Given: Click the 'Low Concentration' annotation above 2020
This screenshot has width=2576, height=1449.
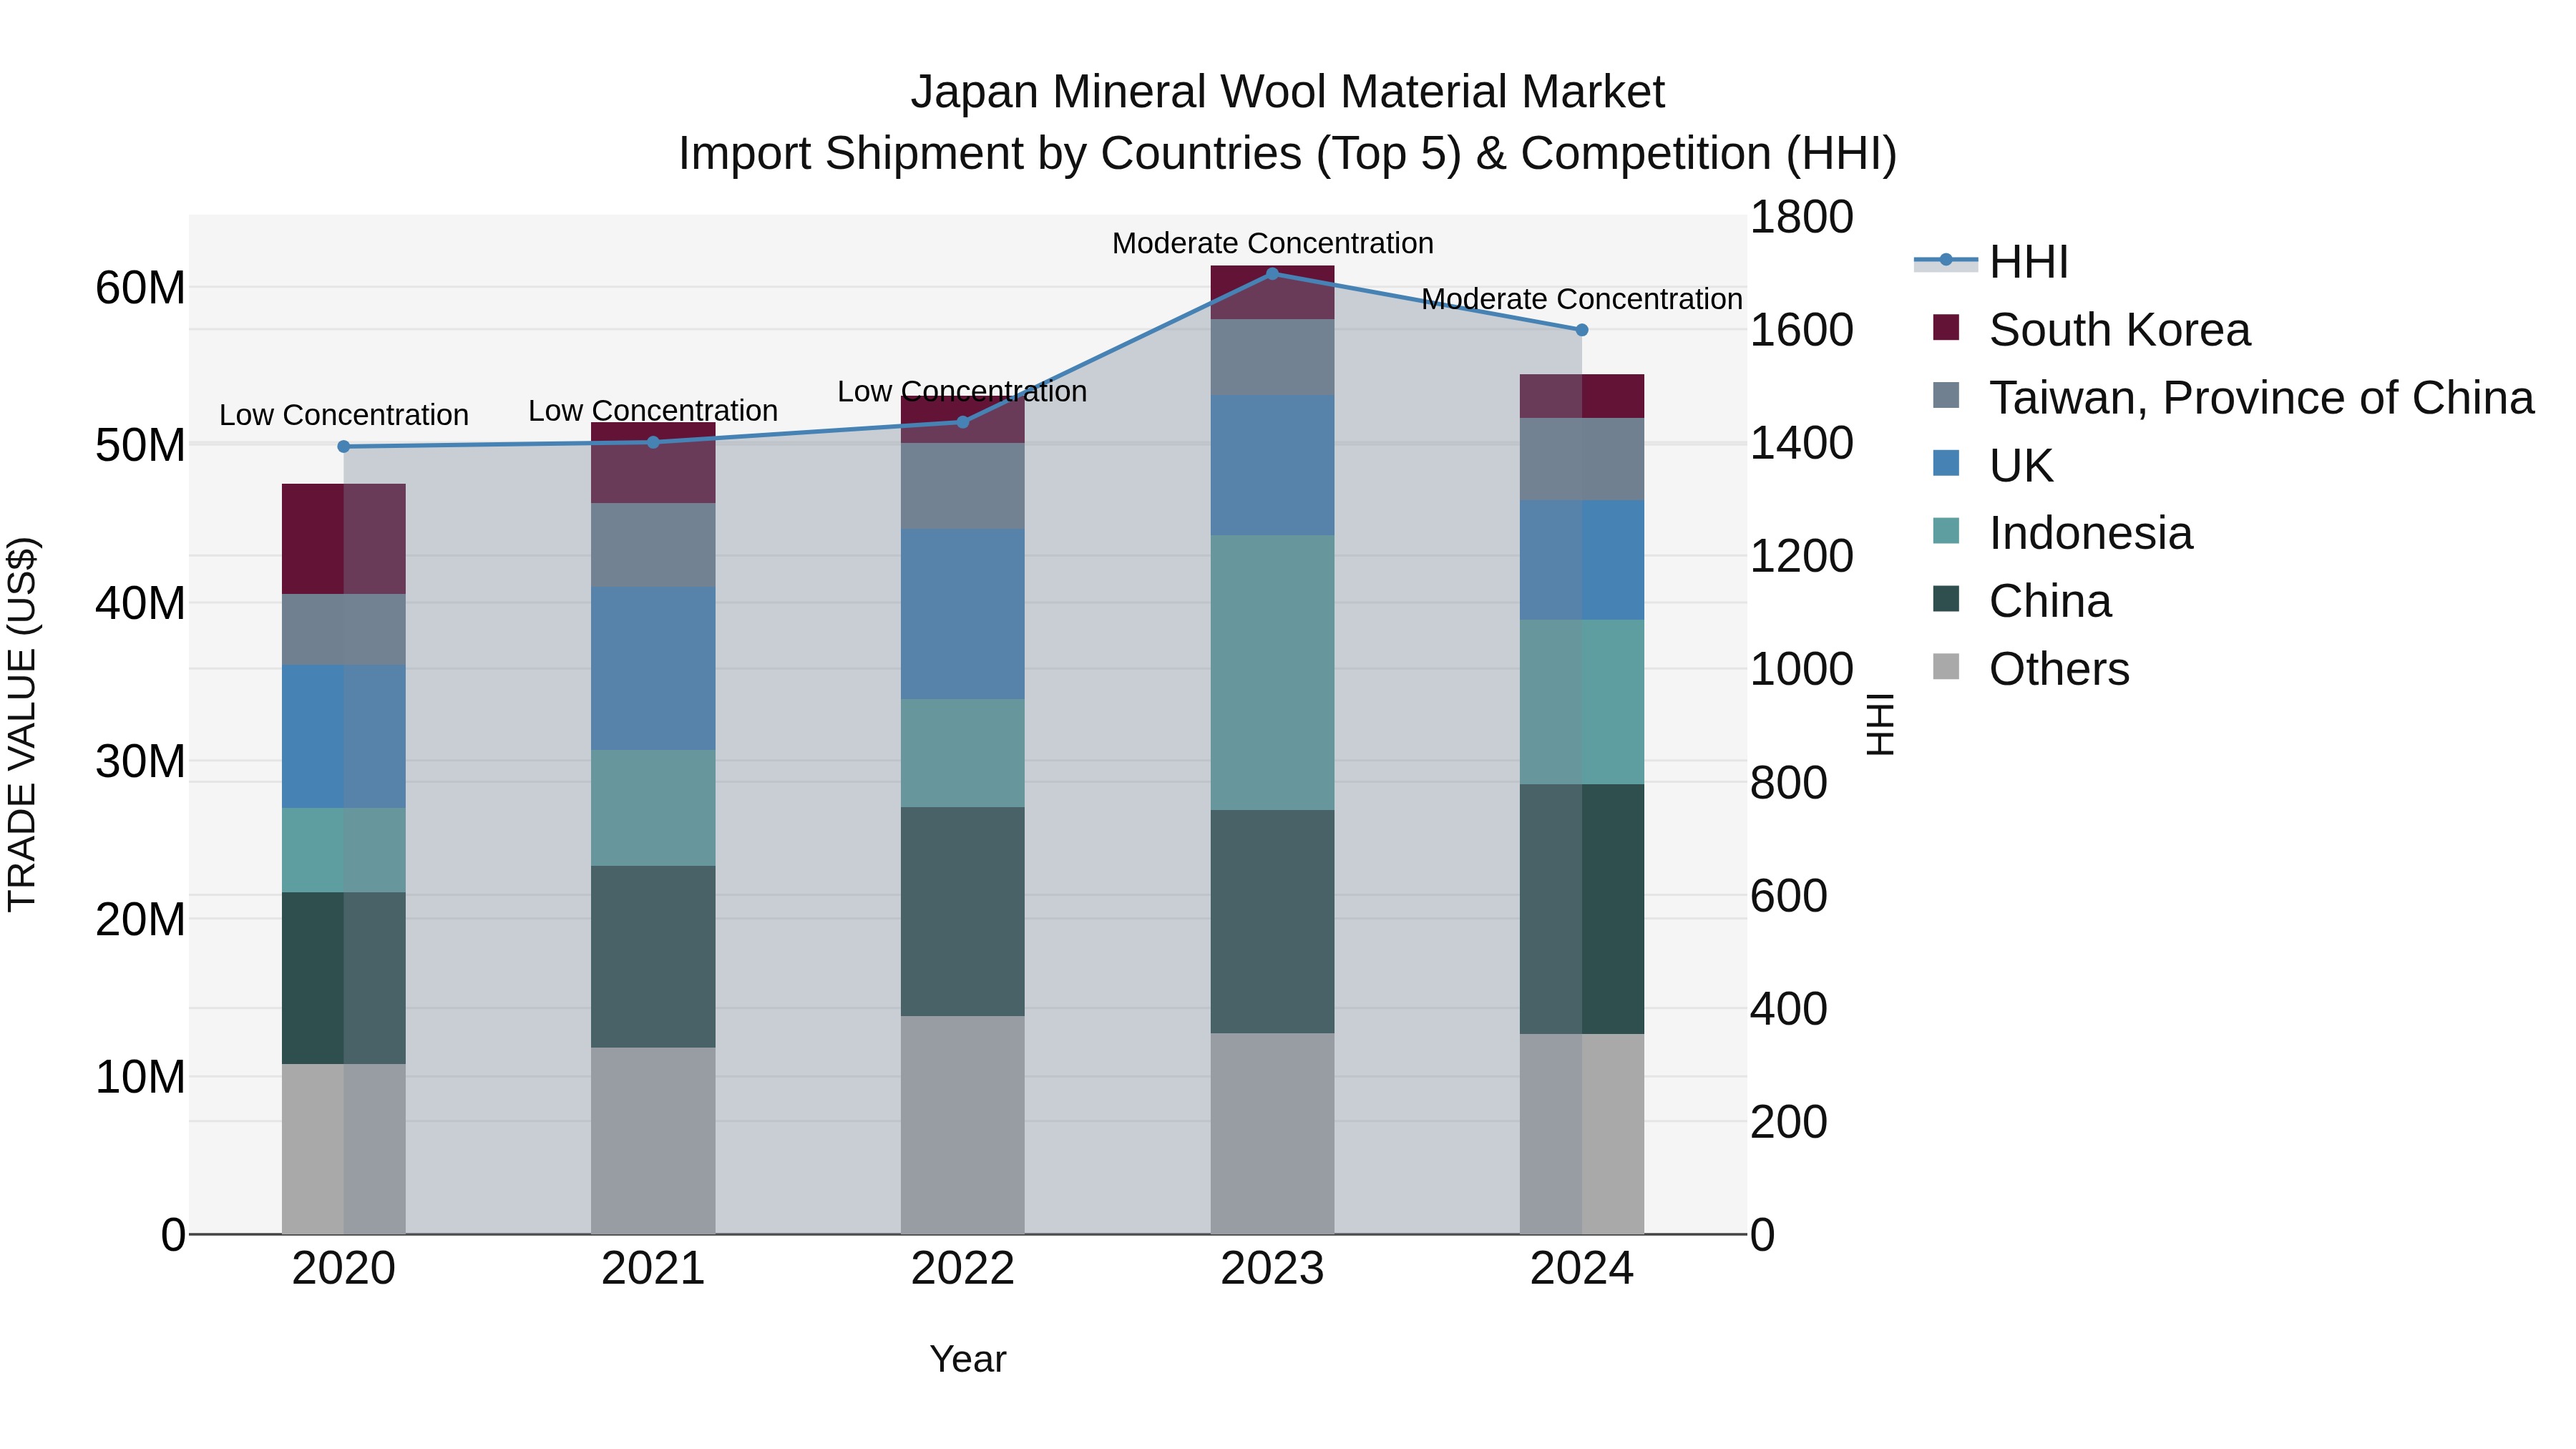Looking at the screenshot, I should point(344,415).
